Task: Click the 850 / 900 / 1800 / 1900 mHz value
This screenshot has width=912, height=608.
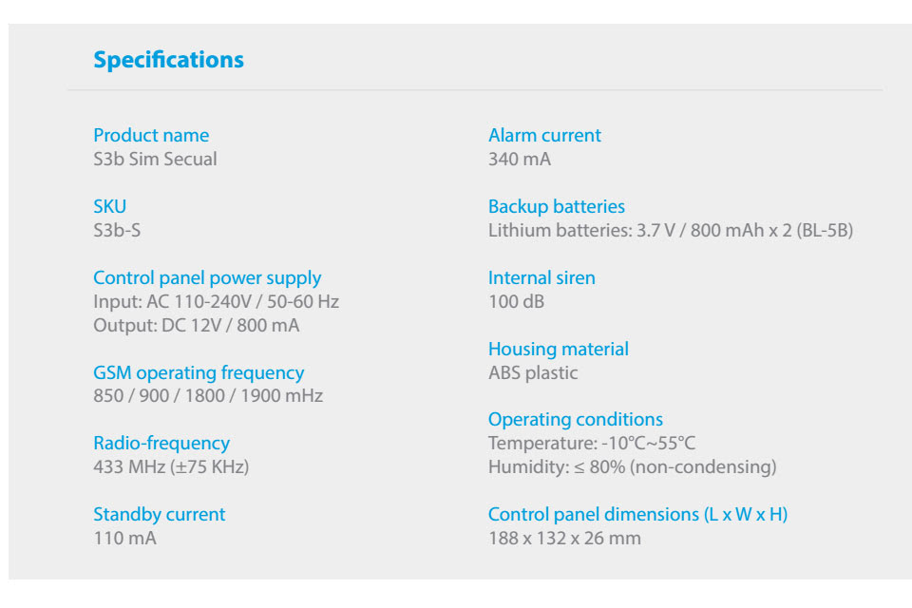Action: (x=208, y=396)
